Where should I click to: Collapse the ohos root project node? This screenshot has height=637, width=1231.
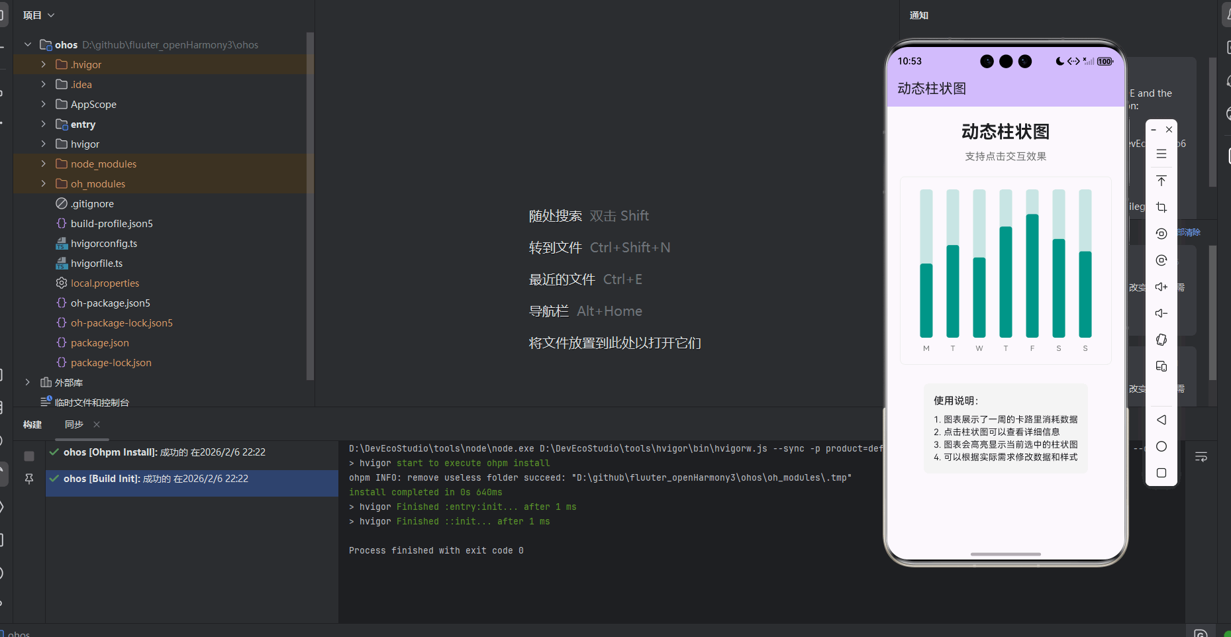click(x=28, y=44)
